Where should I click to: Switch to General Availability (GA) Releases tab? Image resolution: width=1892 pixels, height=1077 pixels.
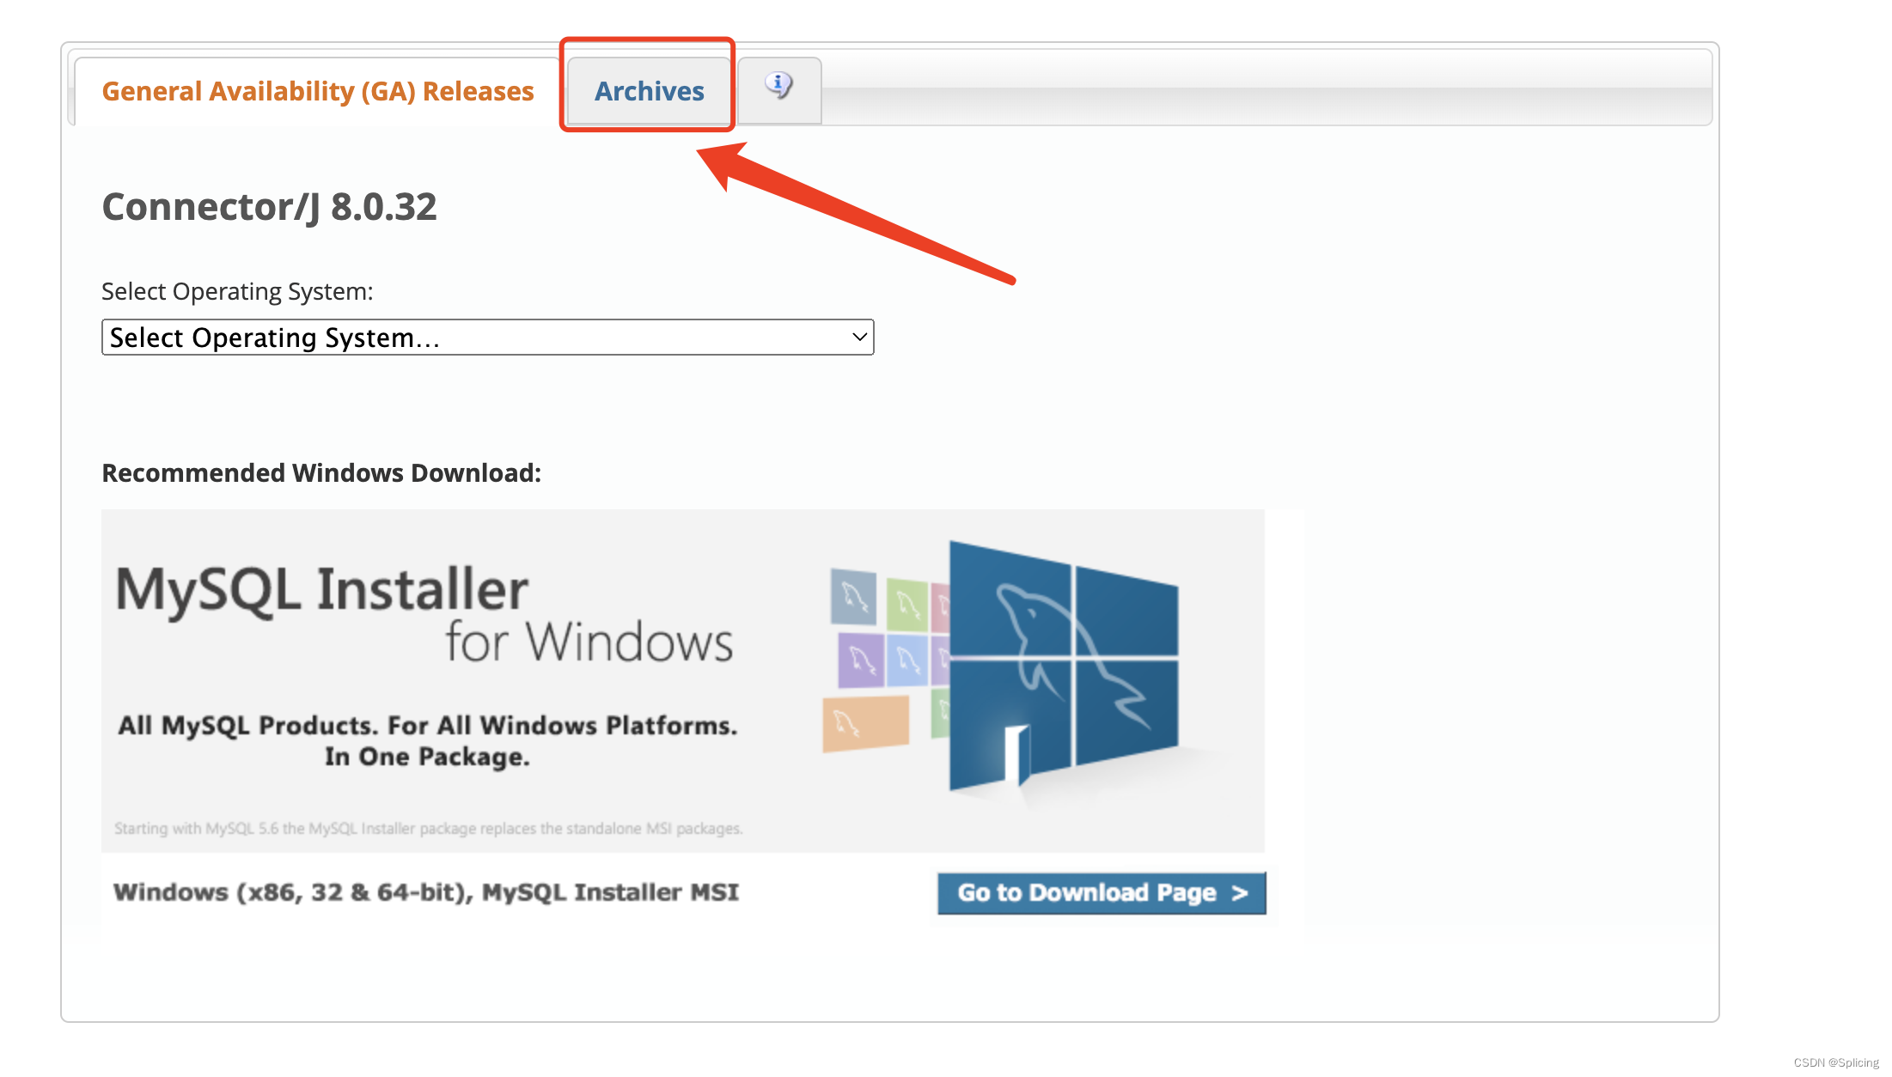317,91
